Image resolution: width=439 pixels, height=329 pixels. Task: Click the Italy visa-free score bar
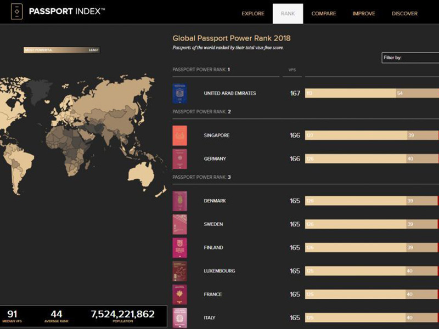(x=372, y=317)
